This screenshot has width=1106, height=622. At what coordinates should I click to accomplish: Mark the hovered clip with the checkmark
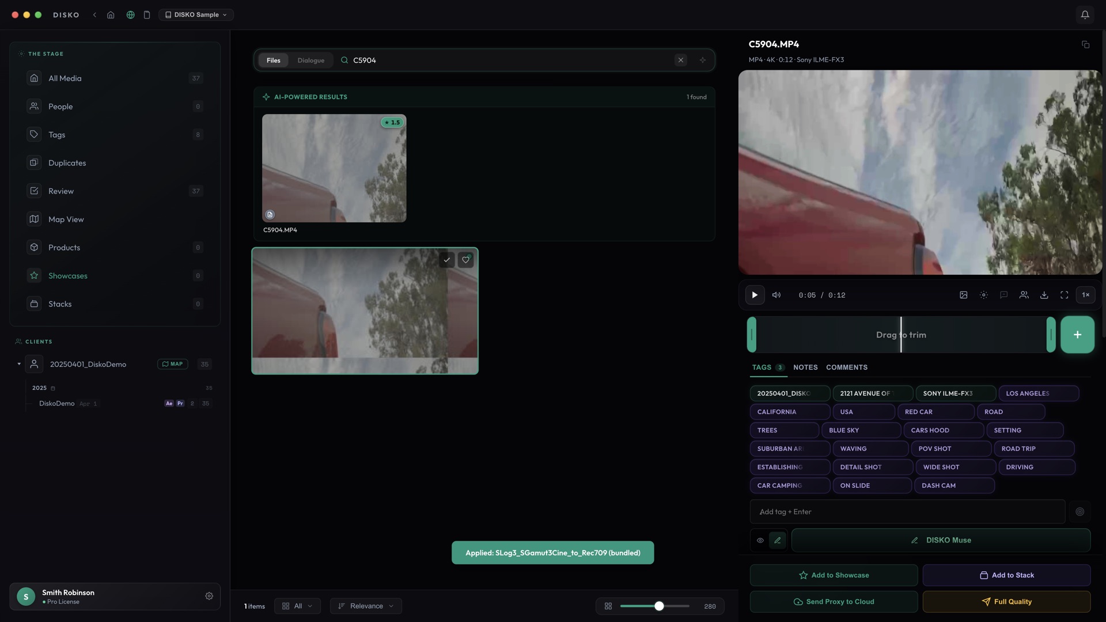point(446,260)
